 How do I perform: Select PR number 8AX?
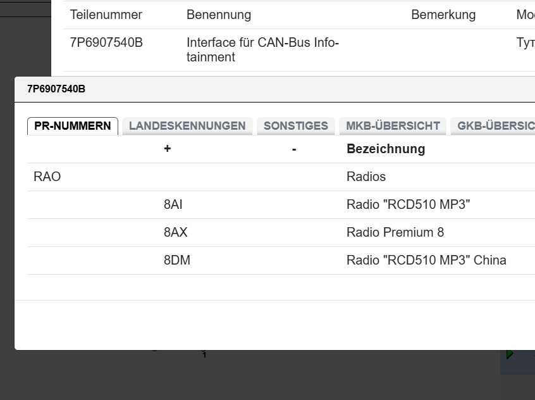coord(176,233)
